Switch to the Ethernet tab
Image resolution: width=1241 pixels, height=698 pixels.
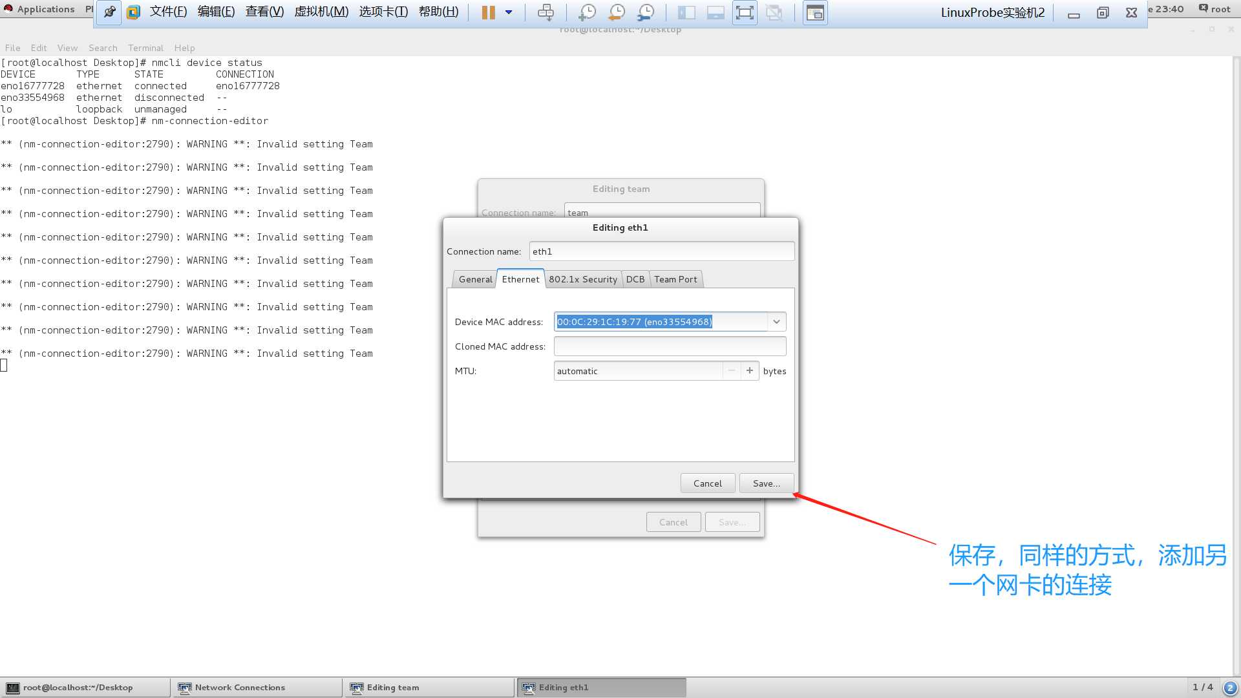coord(520,279)
